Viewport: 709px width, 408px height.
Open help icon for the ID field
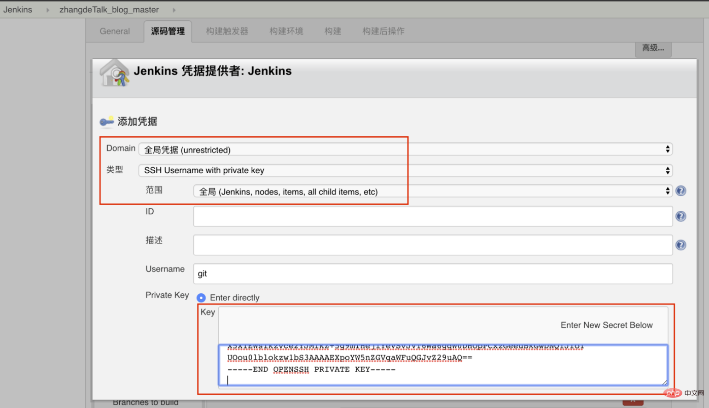680,216
